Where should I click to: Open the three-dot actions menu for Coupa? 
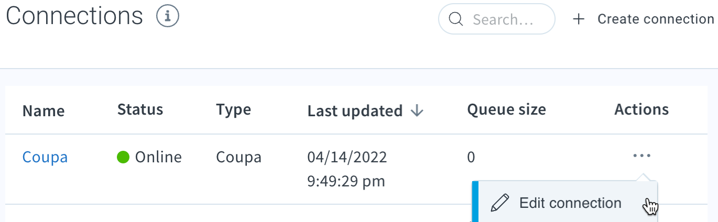coord(641,156)
